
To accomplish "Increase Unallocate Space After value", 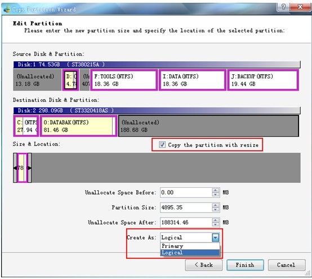I will [215, 220].
